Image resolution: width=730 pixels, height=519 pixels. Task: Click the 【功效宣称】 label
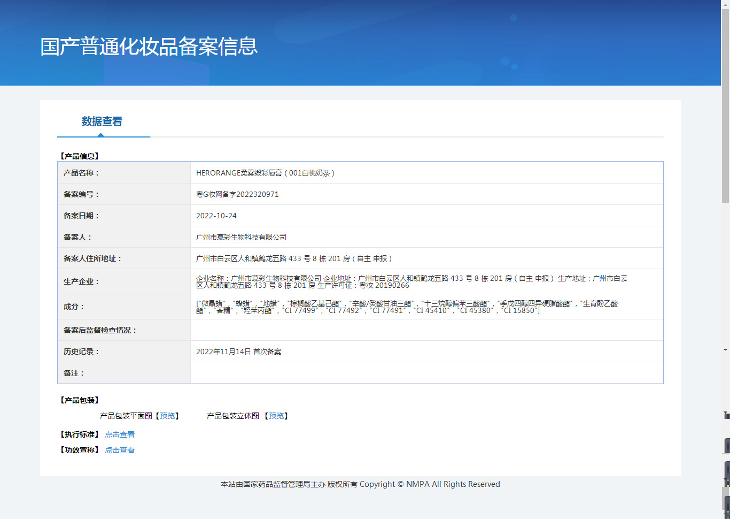pos(79,450)
